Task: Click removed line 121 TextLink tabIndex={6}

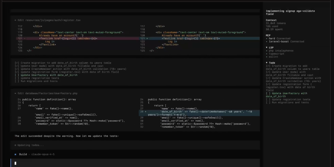Action: [x=77, y=38]
